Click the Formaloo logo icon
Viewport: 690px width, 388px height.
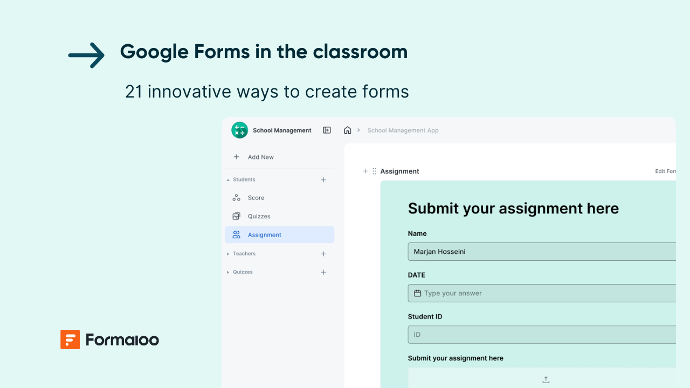(70, 339)
